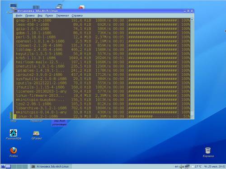Open the Справка menu
Screen dimensions: 226x169
(77, 16)
